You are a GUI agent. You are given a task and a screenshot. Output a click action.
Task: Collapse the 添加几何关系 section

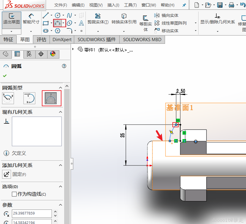[x=61, y=165]
